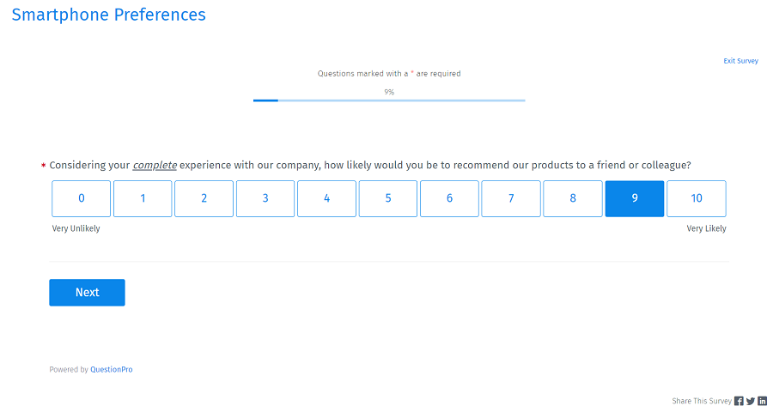Click the survey progress bar

pos(389,100)
